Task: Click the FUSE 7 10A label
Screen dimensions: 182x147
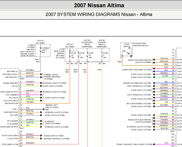Action: pyautogui.click(x=82, y=55)
